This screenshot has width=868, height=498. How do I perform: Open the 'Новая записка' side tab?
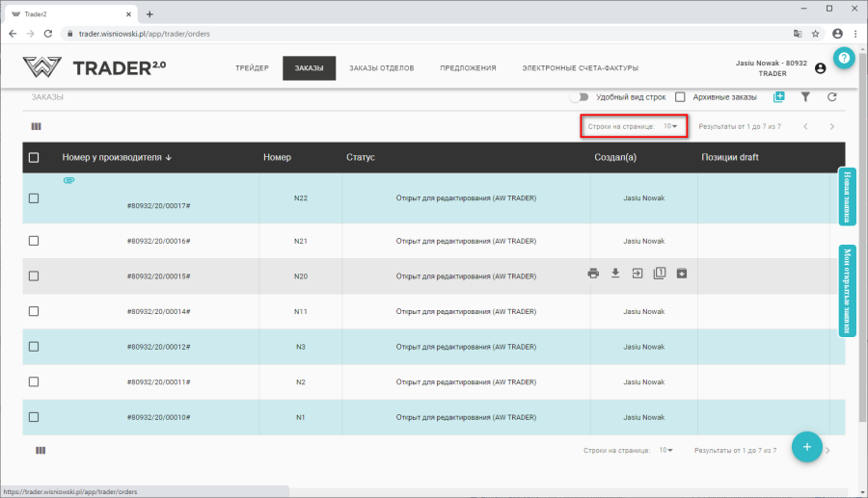pyautogui.click(x=848, y=197)
